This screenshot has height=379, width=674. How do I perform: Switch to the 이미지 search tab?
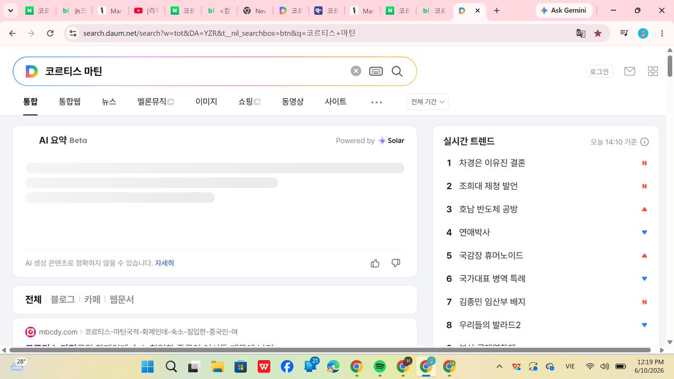[x=206, y=102]
